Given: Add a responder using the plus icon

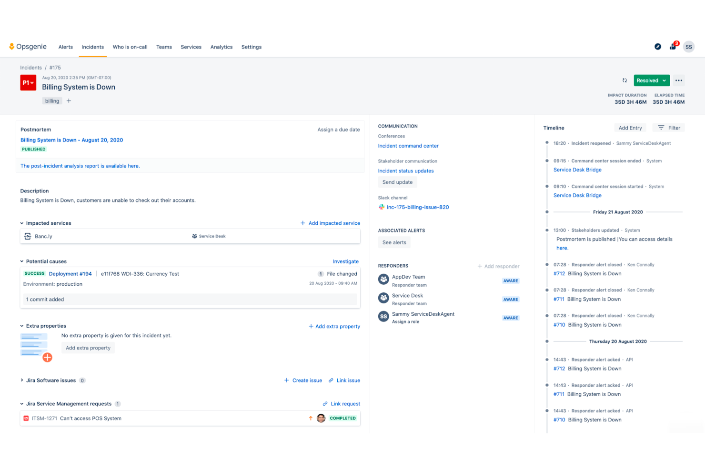Looking at the screenshot, I should [481, 266].
